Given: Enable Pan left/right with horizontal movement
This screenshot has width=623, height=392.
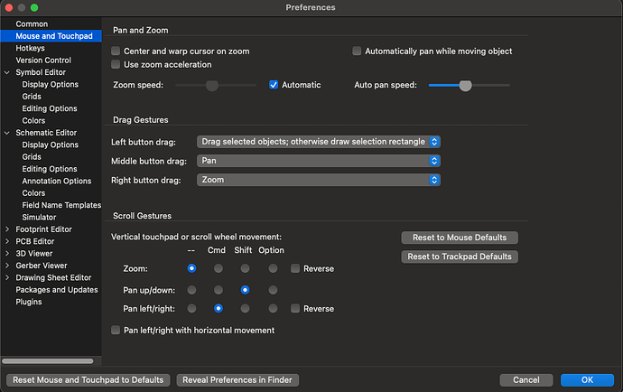Looking at the screenshot, I should tap(116, 330).
